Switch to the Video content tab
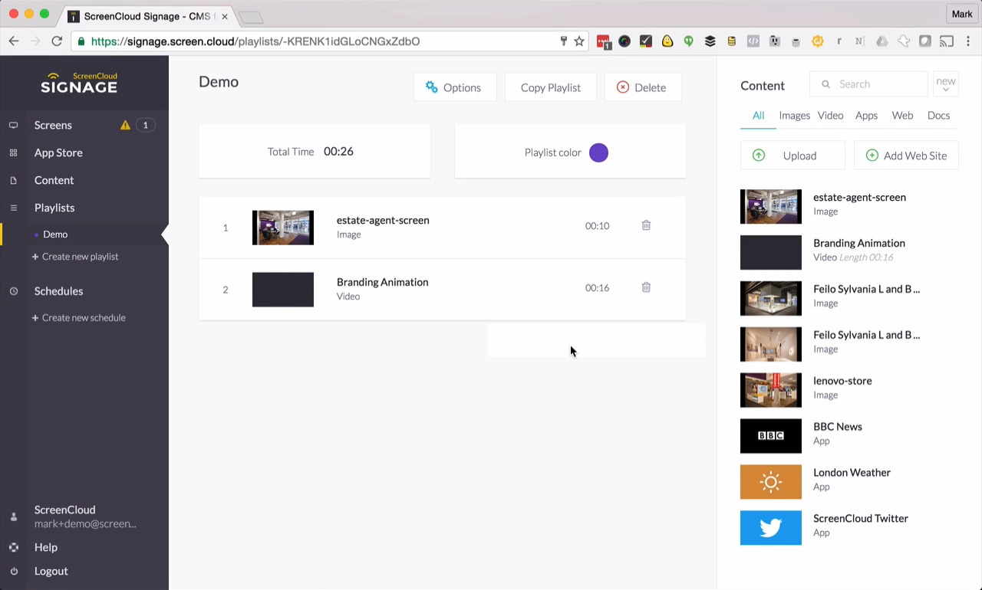Viewport: 982px width, 590px height. point(830,116)
